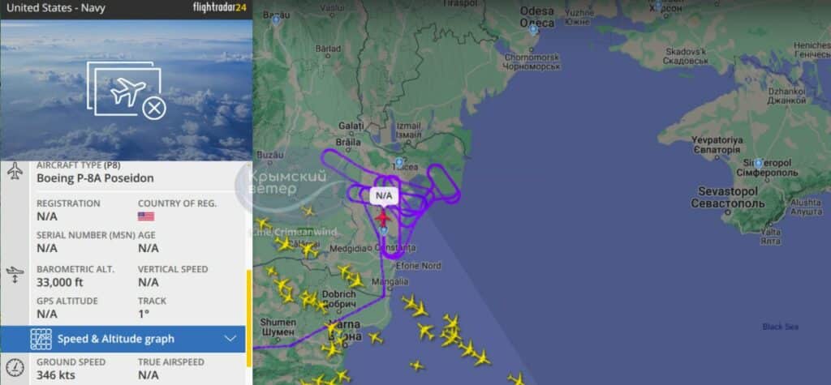Select the yellow aircraft near Varna
The height and width of the screenshot is (385, 831).
(333, 327)
